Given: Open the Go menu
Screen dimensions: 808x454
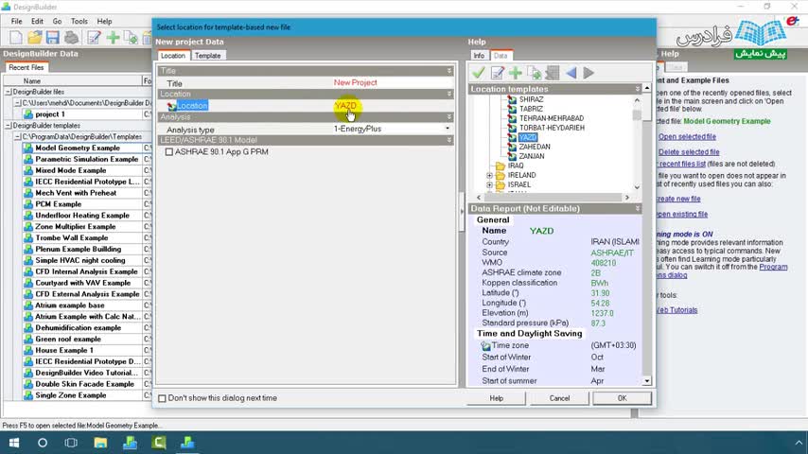Looking at the screenshot, I should pos(57,21).
